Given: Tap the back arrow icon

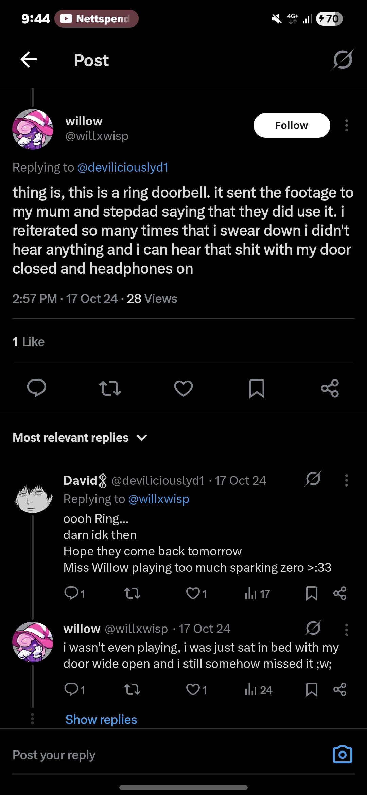Looking at the screenshot, I should pyautogui.click(x=29, y=60).
